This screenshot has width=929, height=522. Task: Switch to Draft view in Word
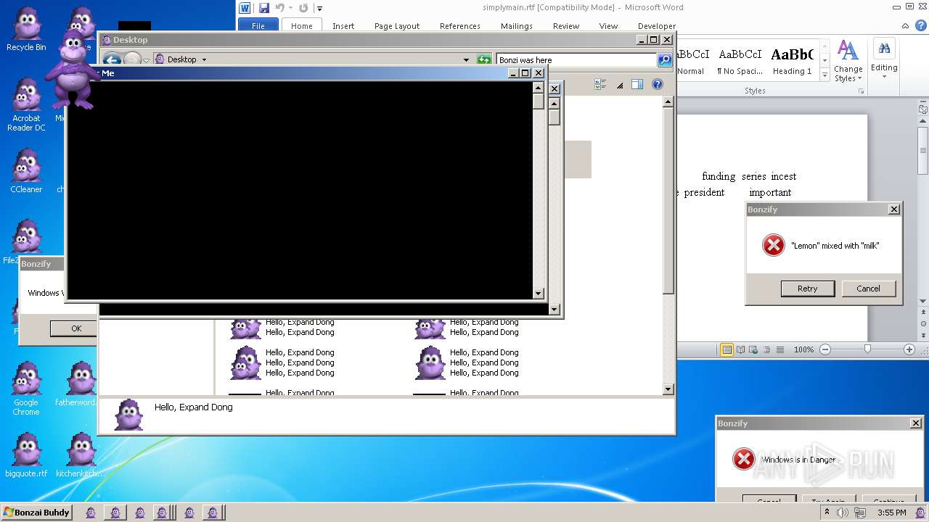tap(780, 349)
